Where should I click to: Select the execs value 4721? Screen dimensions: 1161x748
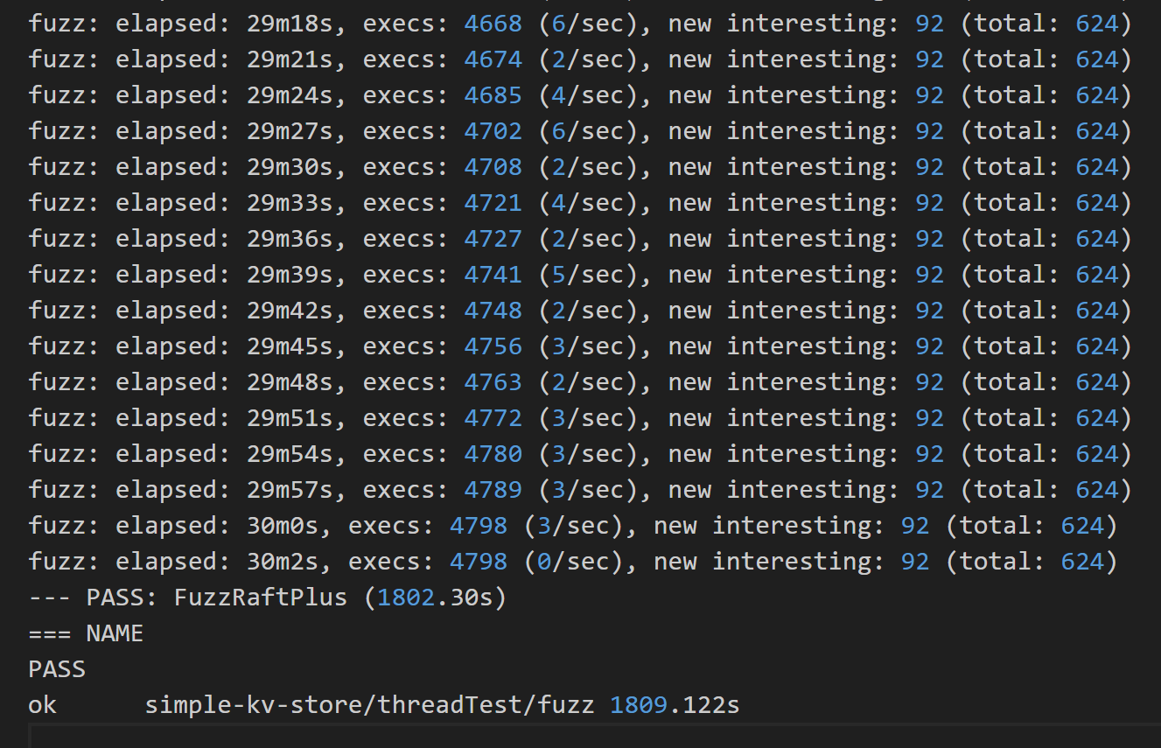click(x=493, y=203)
